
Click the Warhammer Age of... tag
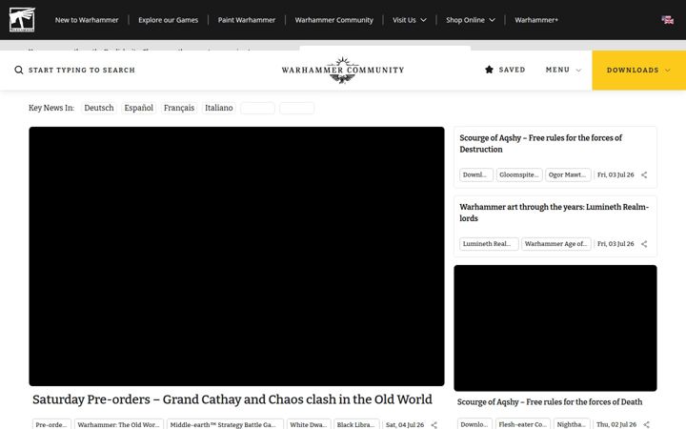(556, 244)
